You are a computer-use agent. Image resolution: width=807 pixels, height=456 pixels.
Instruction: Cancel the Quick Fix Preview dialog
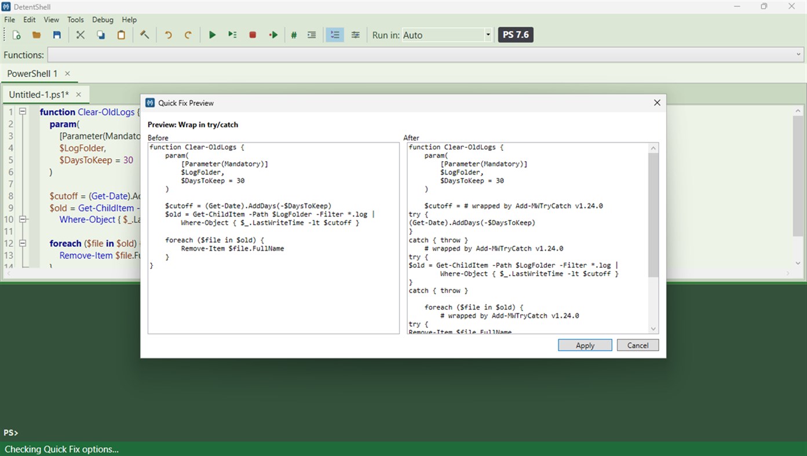638,345
